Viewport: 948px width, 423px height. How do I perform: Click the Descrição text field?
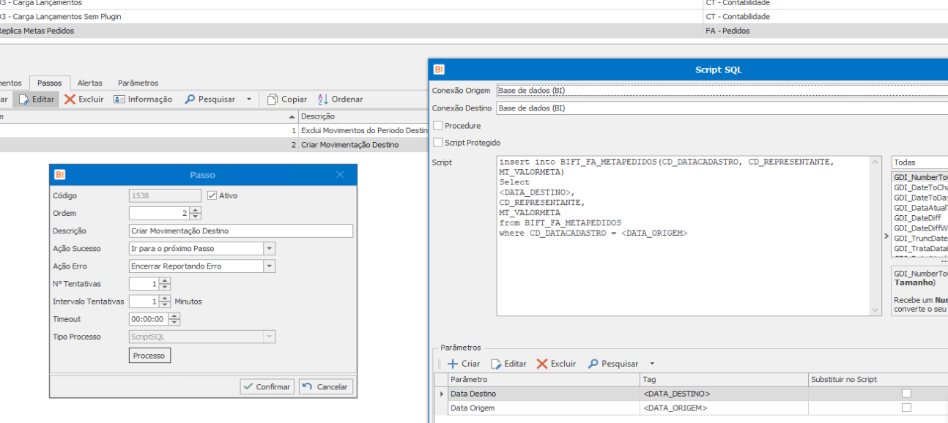(240, 231)
